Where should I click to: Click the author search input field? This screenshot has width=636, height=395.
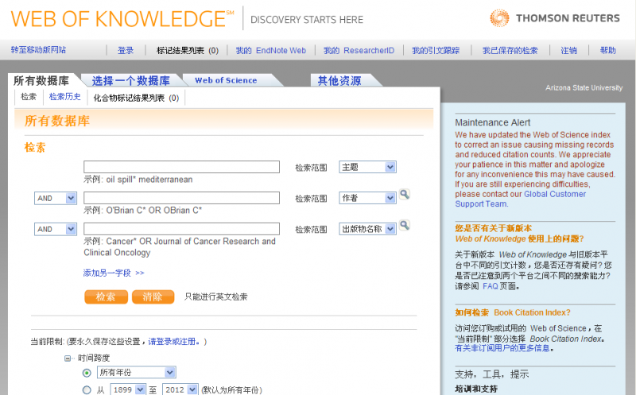click(182, 198)
